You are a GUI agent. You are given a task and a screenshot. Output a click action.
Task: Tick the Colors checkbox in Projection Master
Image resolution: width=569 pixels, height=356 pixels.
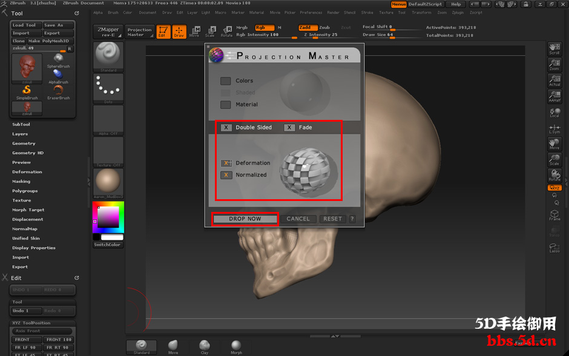click(x=225, y=81)
